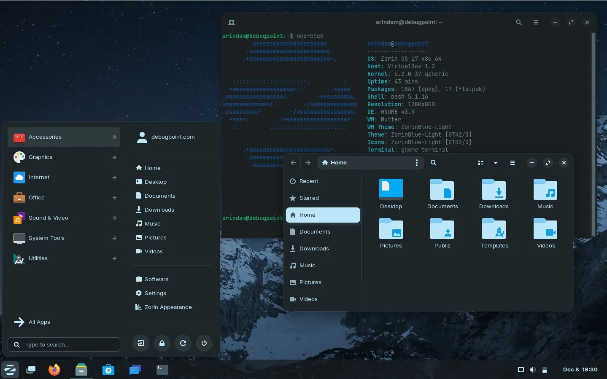Launch Firefox from the taskbar
The height and width of the screenshot is (379, 607).
coord(54,370)
